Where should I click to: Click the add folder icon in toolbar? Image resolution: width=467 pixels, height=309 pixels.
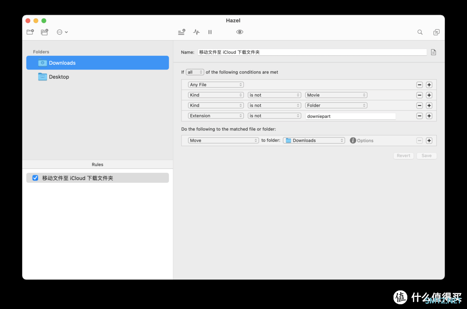click(x=30, y=32)
